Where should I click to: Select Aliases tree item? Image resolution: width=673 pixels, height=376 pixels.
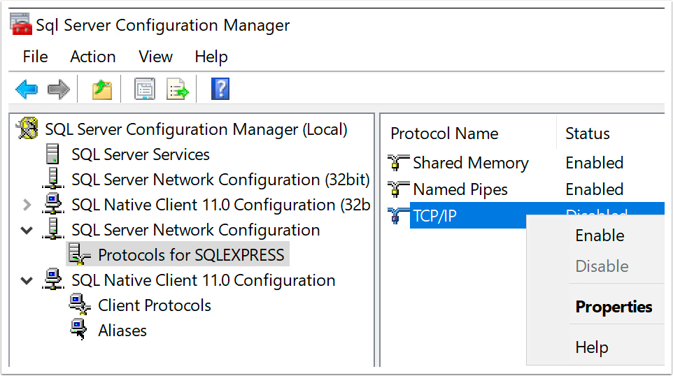(x=122, y=331)
